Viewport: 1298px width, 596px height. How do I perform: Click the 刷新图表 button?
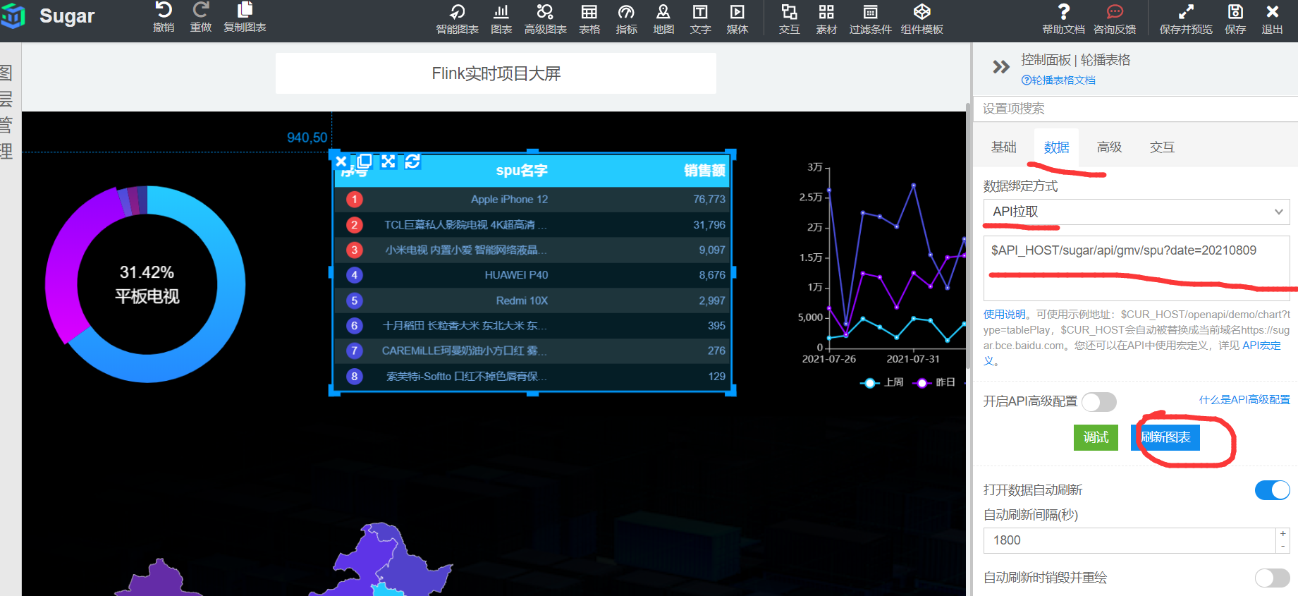click(x=1165, y=437)
